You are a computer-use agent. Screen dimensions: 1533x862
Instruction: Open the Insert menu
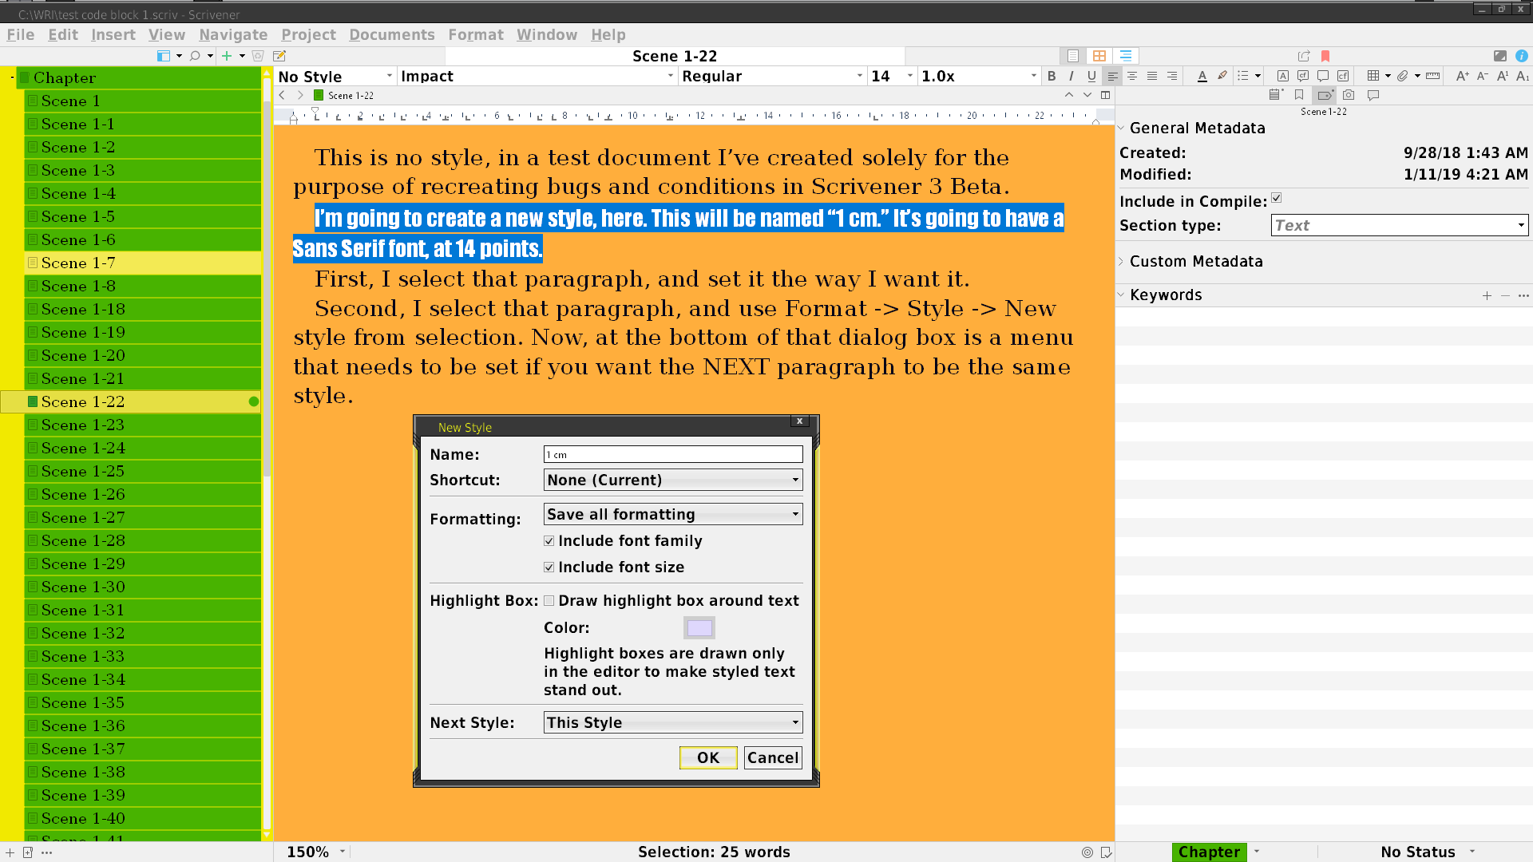pyautogui.click(x=113, y=34)
